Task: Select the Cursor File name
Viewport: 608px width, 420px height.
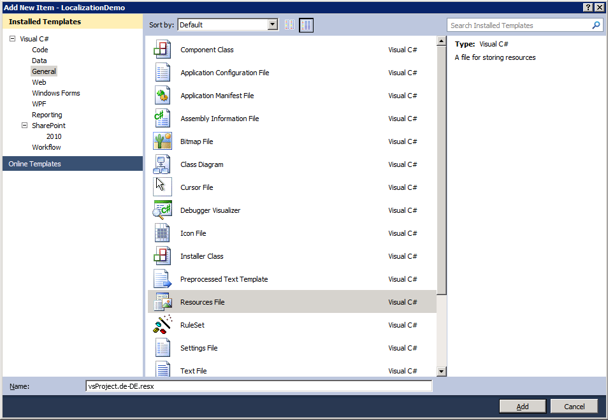Action: point(196,187)
